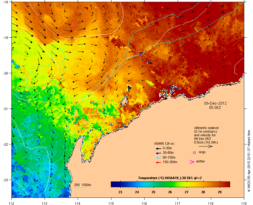Click the magenta Argo float marker on map

75,24
